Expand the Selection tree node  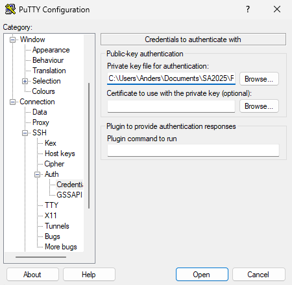pos(25,81)
